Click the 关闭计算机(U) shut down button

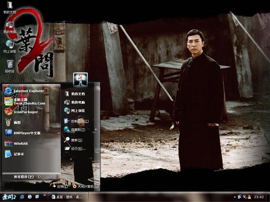click(86, 186)
